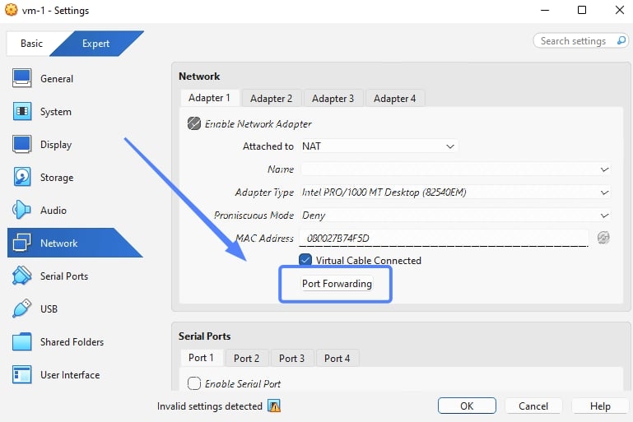
Task: Confirm settings with OK
Action: click(x=467, y=406)
